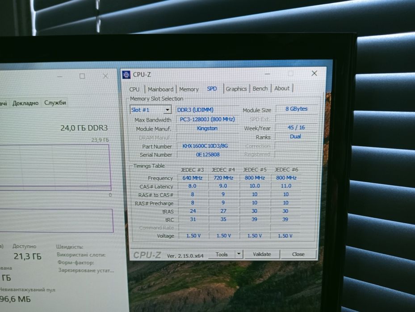Close the CPU-Z window with X
Image resolution: width=415 pixels, height=312 pixels.
[314, 73]
